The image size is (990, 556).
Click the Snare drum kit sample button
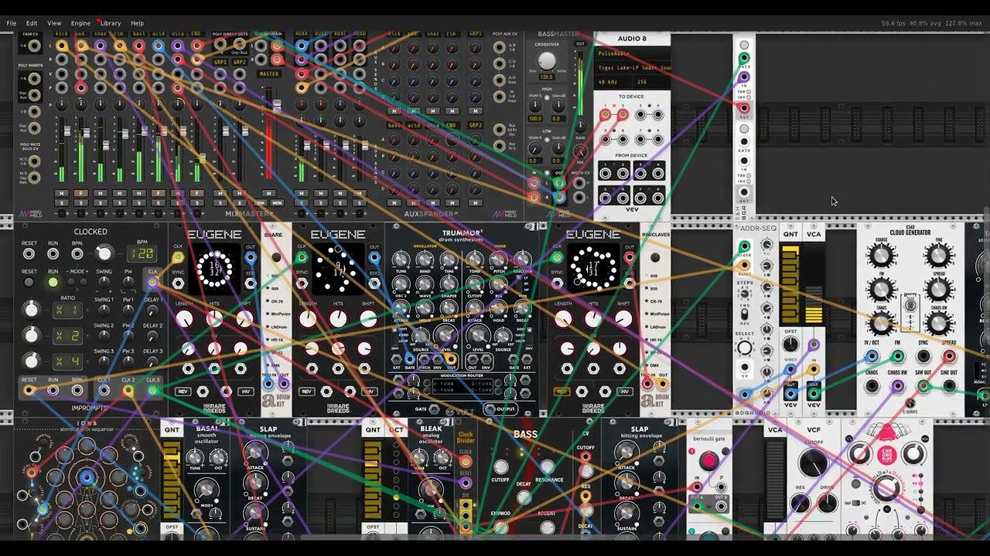tap(276, 257)
